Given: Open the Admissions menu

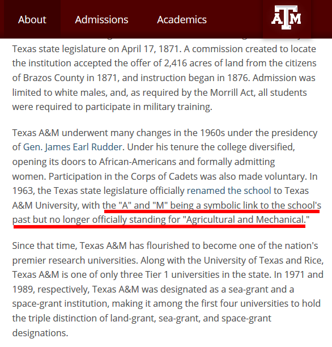Looking at the screenshot, I should pyautogui.click(x=101, y=20).
